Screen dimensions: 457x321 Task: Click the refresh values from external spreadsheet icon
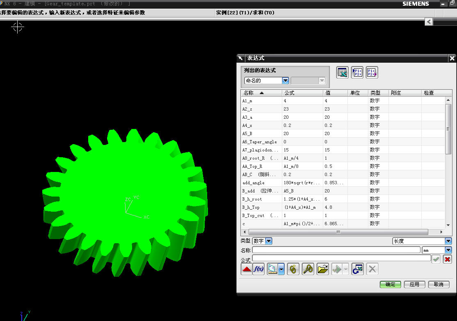(x=358, y=269)
